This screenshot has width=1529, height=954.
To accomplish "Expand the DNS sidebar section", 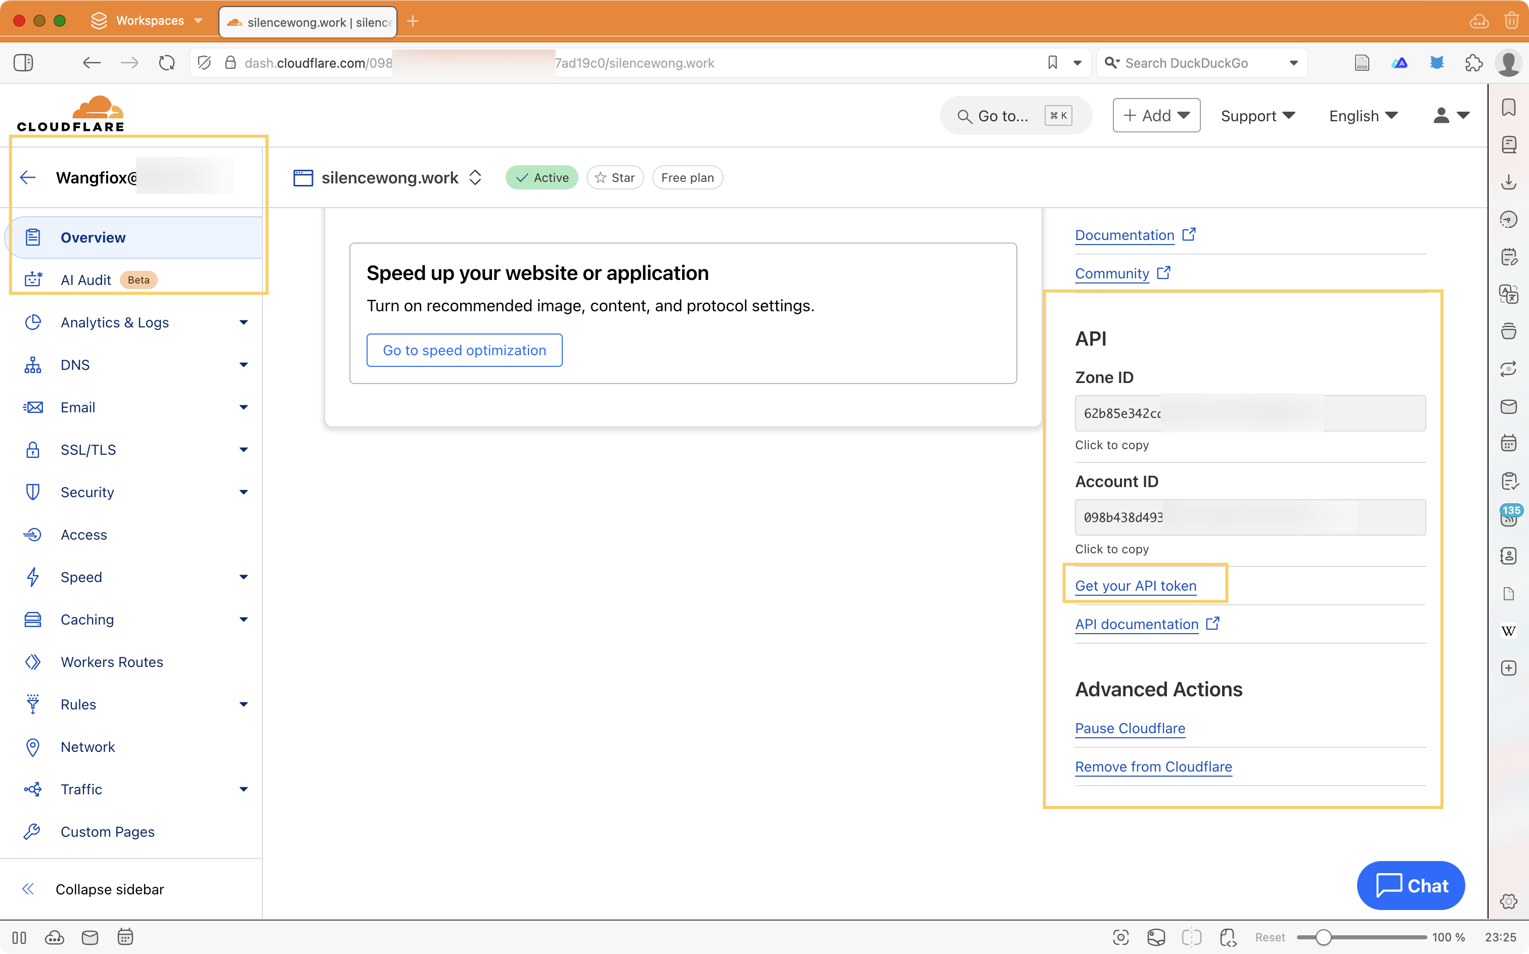I will click(x=243, y=365).
